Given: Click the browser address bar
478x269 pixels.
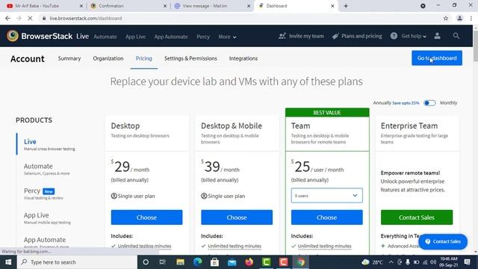Looking at the screenshot, I should (240, 18).
